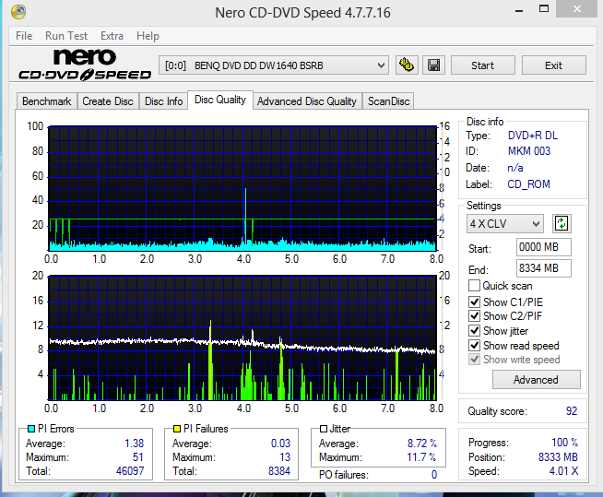
Task: Click the Start button
Action: coord(482,65)
